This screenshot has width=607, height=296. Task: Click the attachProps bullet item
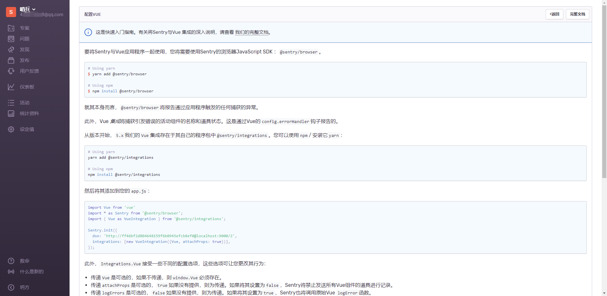[242, 285]
